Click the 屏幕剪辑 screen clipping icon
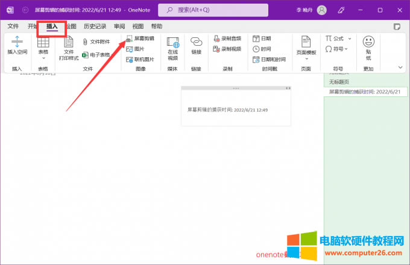The height and width of the screenshot is (265, 410). 140,38
